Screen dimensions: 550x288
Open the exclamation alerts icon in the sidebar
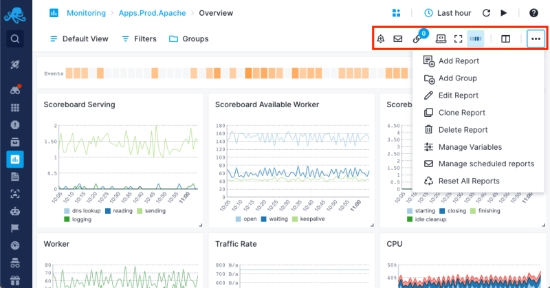[x=14, y=125]
